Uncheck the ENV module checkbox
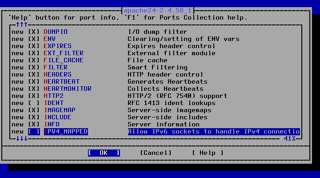Screen dimensions: 320x178 point(34,39)
